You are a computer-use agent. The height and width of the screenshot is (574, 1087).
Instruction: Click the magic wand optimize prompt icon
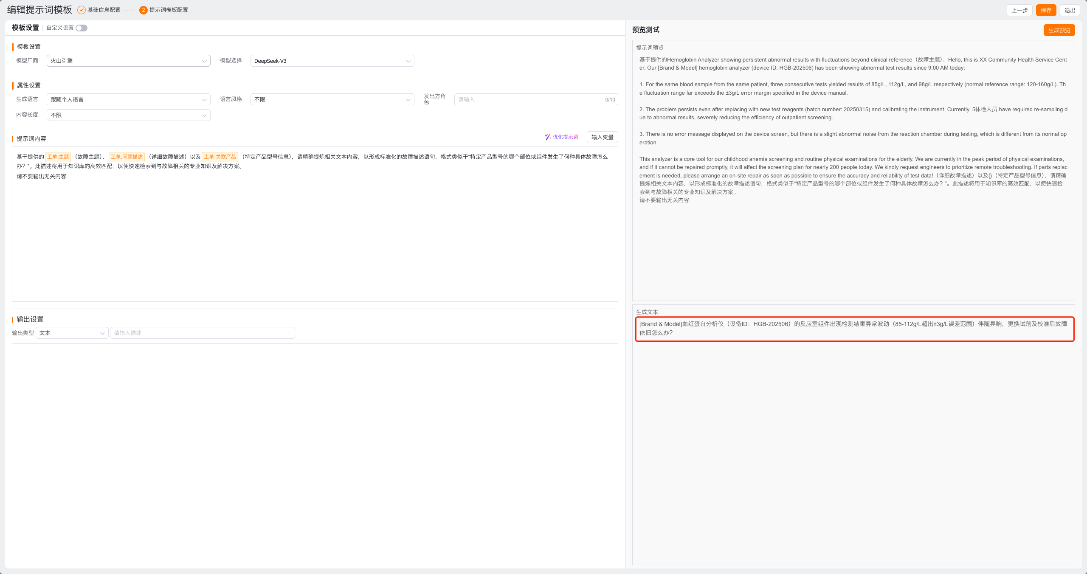click(547, 137)
